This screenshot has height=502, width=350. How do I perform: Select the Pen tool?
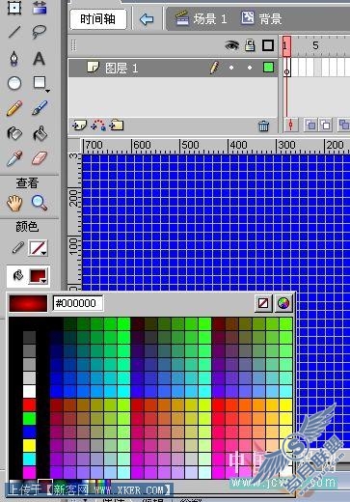tap(14, 59)
